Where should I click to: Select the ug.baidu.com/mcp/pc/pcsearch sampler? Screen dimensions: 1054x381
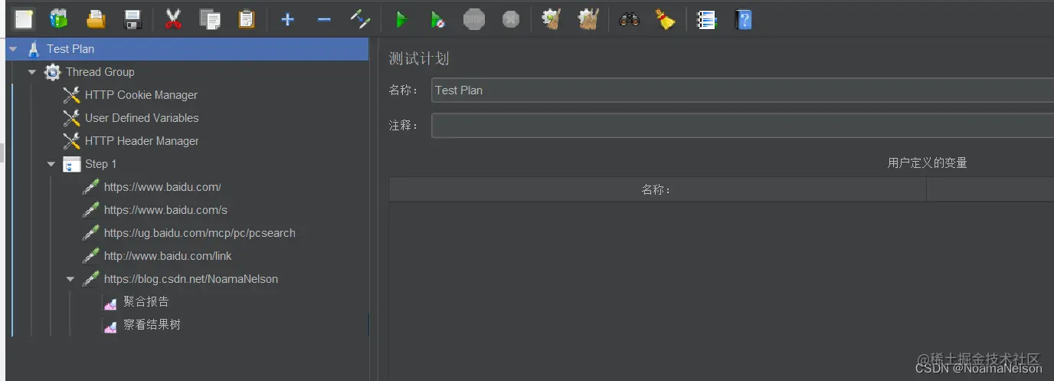pos(200,233)
